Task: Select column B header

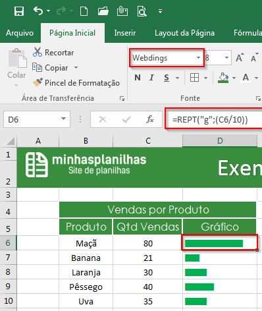Action: 86,141
